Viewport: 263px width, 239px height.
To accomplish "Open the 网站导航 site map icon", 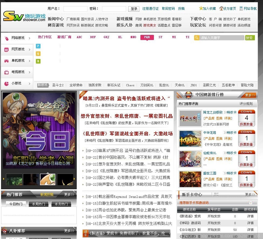I will pos(241,8).
